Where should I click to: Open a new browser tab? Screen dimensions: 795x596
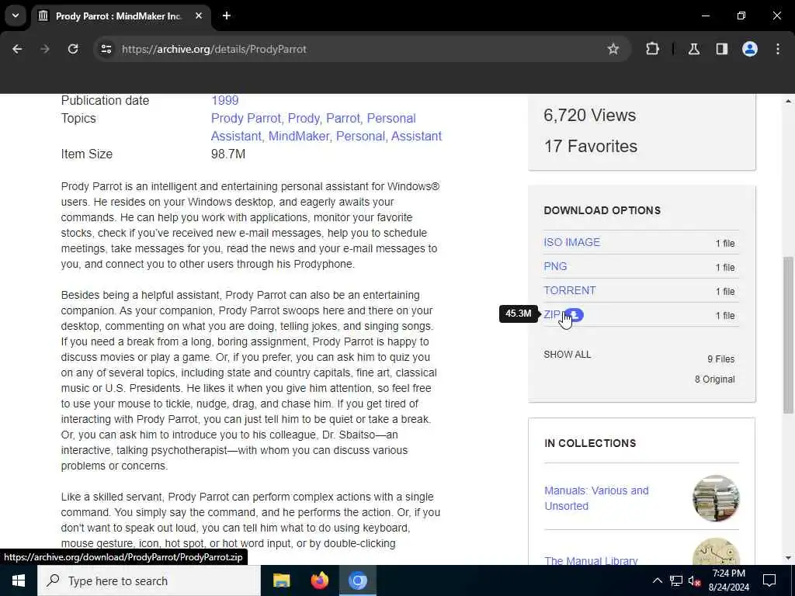[x=227, y=16]
